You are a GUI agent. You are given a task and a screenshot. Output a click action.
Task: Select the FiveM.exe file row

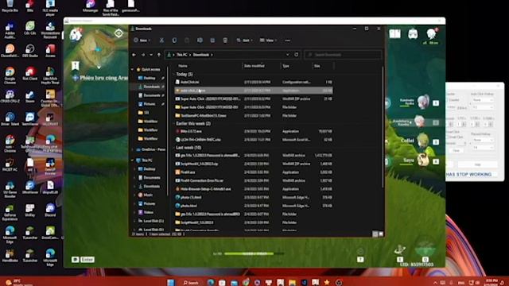tap(254, 172)
